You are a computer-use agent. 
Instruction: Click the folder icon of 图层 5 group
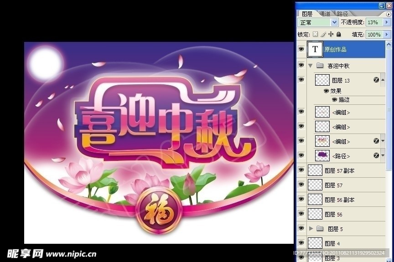pyautogui.click(x=320, y=228)
